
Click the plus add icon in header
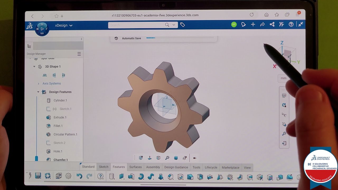tap(253, 25)
